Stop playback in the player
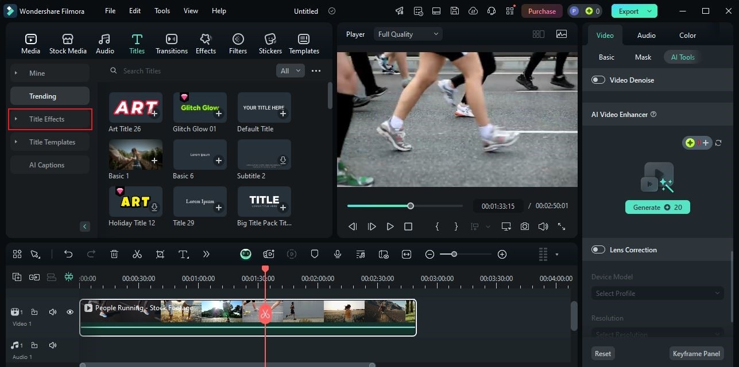The width and height of the screenshot is (739, 367). click(408, 227)
